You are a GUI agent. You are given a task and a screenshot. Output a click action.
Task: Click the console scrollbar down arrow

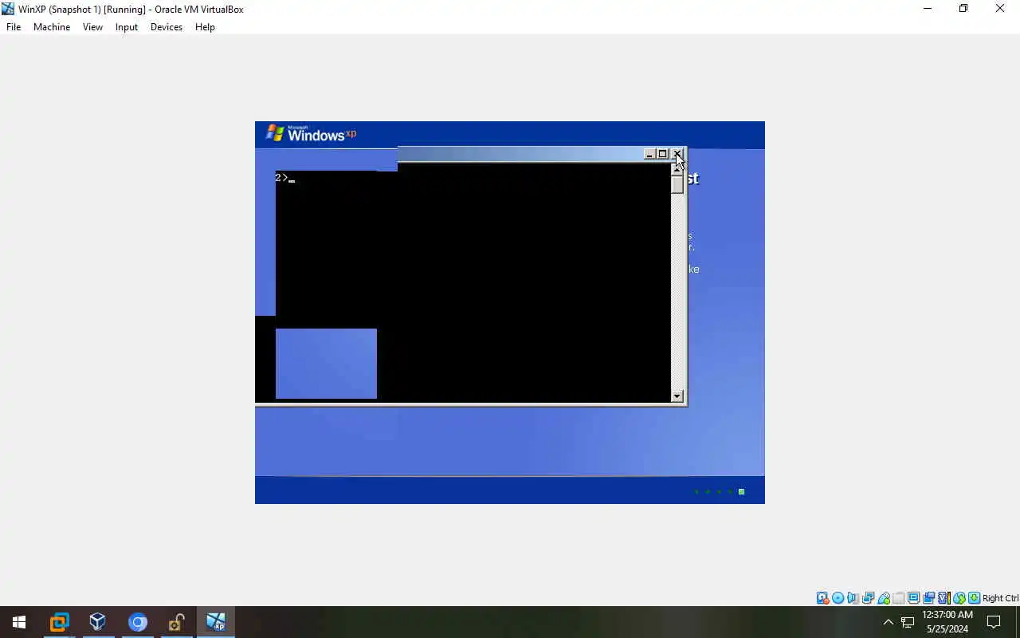(x=677, y=396)
